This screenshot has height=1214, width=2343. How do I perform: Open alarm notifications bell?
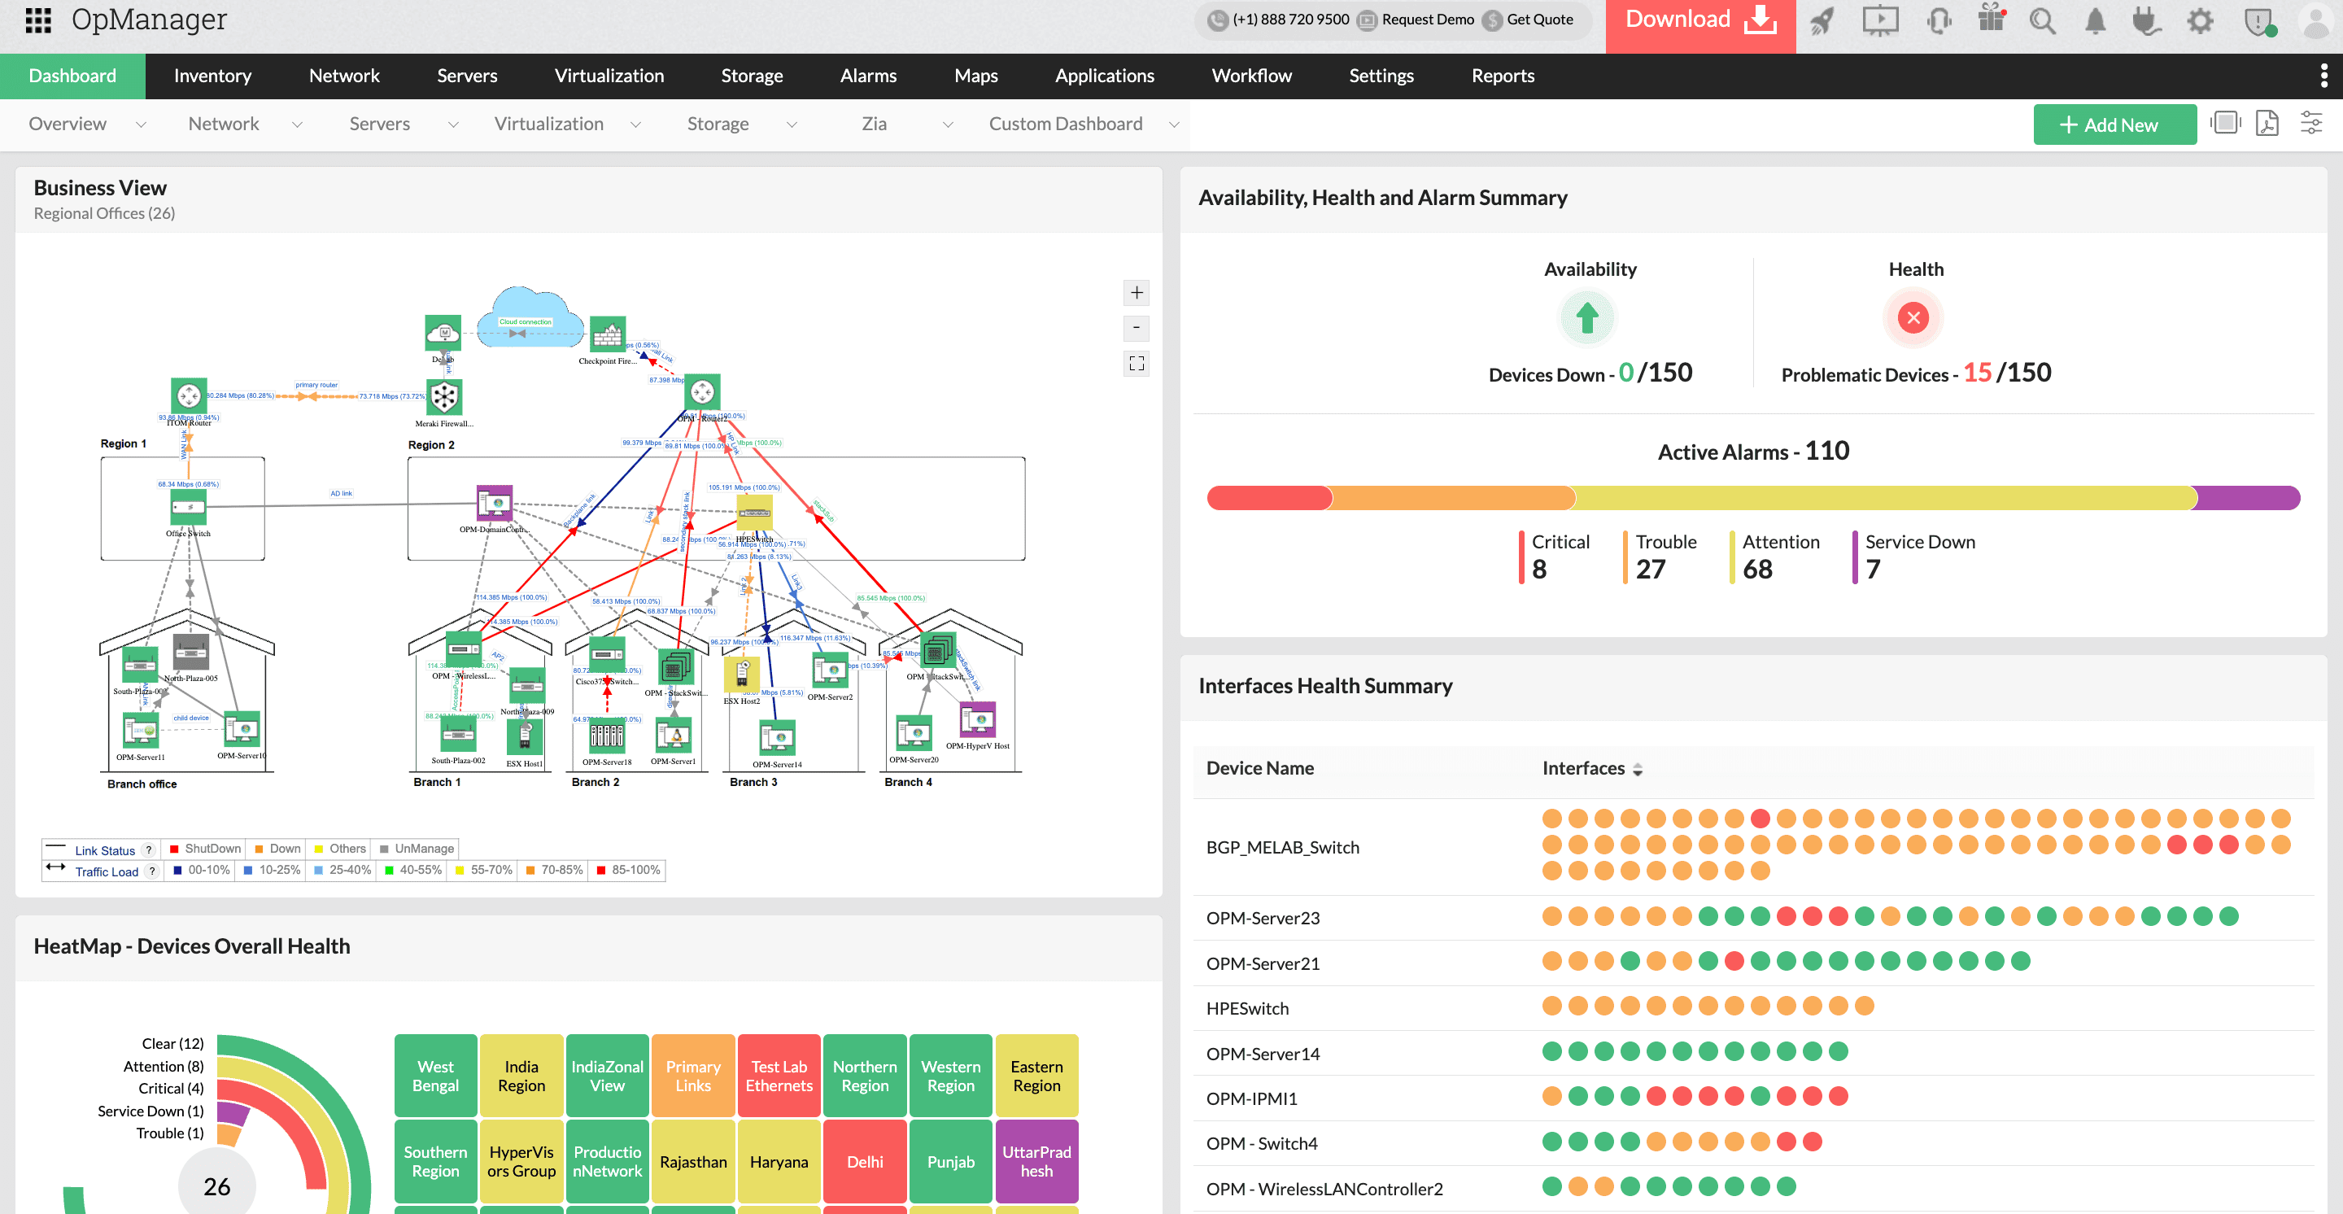coord(2096,21)
